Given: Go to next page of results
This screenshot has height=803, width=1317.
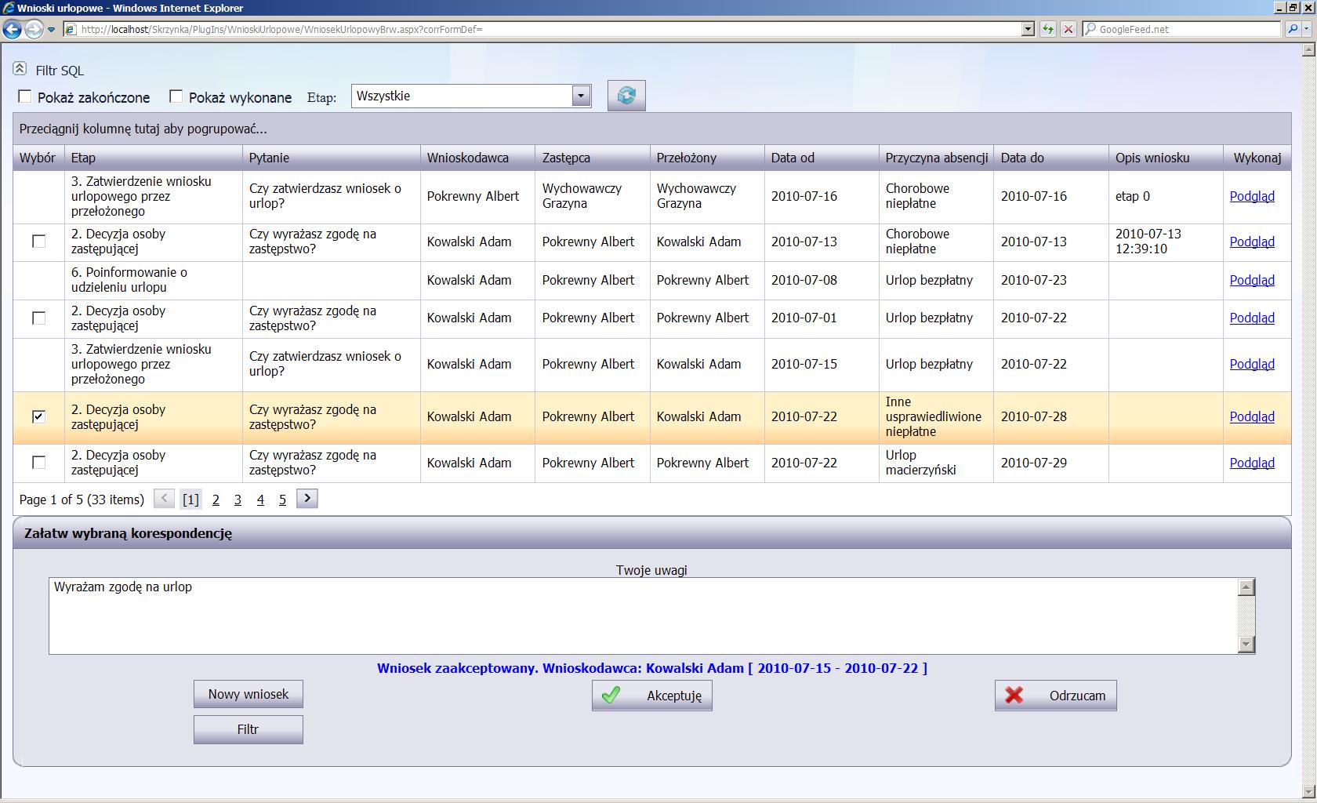Looking at the screenshot, I should 307,499.
